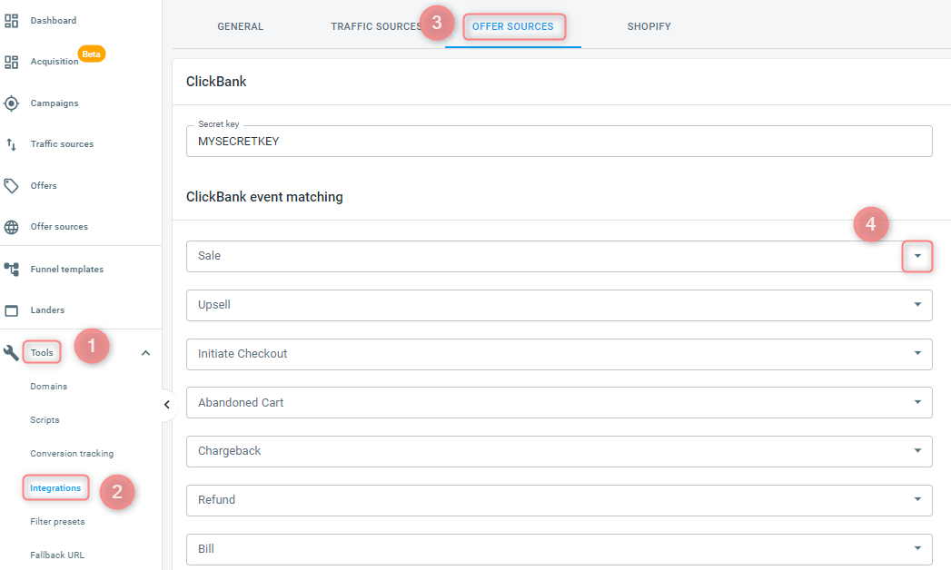
Task: Click the Tools wrench icon
Action: 11,352
